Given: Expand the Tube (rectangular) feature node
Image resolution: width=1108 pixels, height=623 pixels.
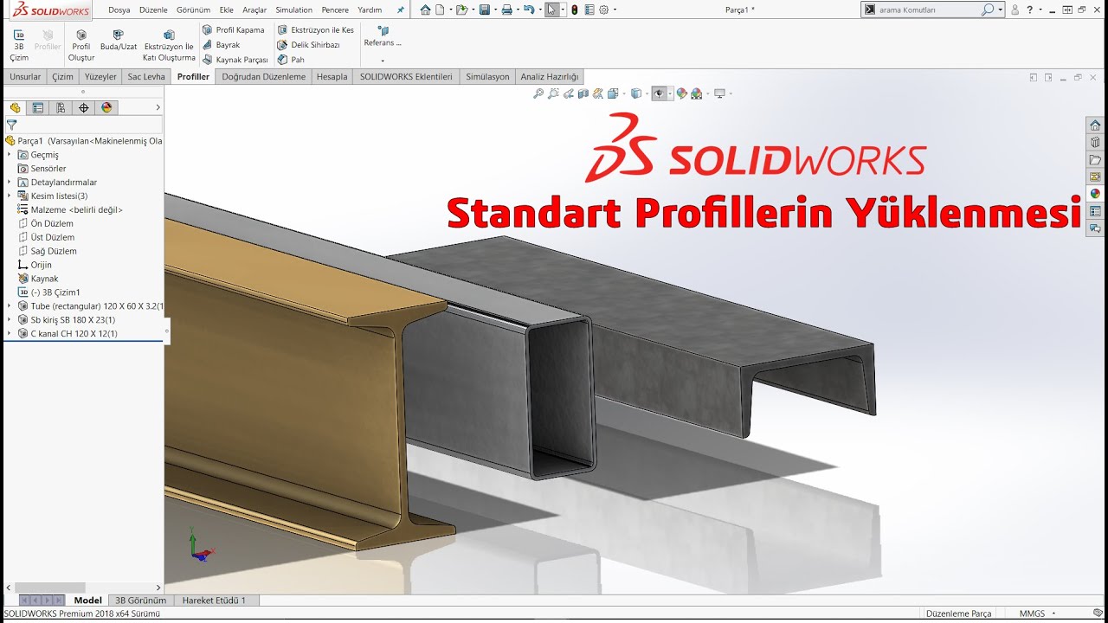Looking at the screenshot, I should coord(10,306).
